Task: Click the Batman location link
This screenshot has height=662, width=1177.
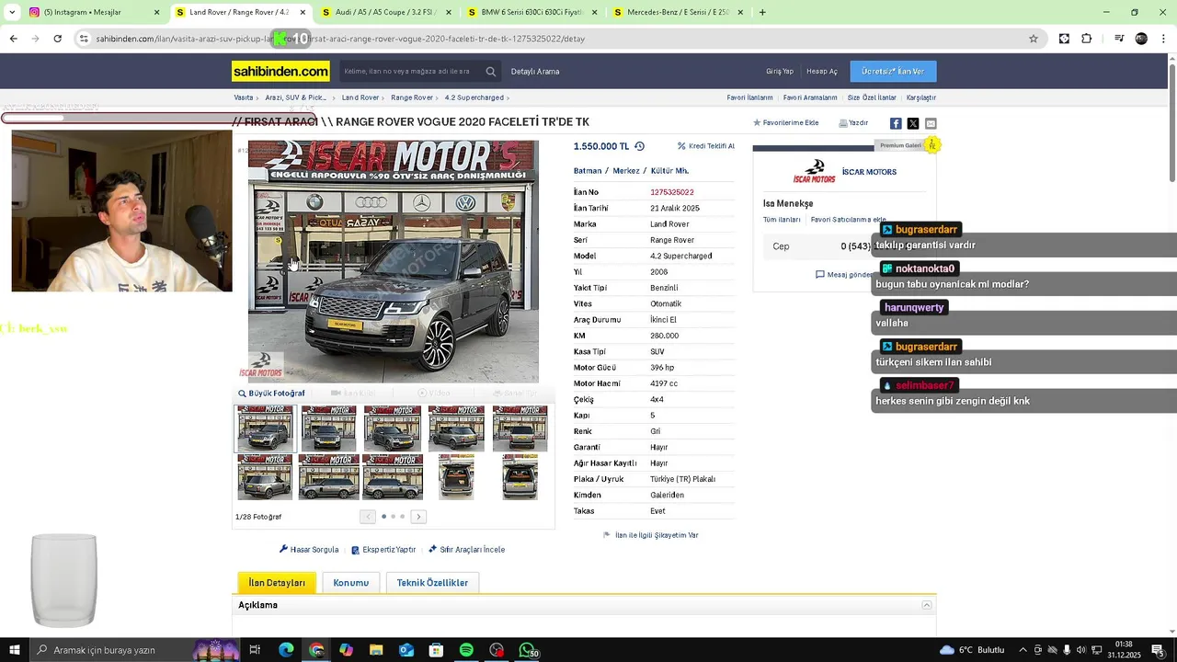Action: coord(587,171)
